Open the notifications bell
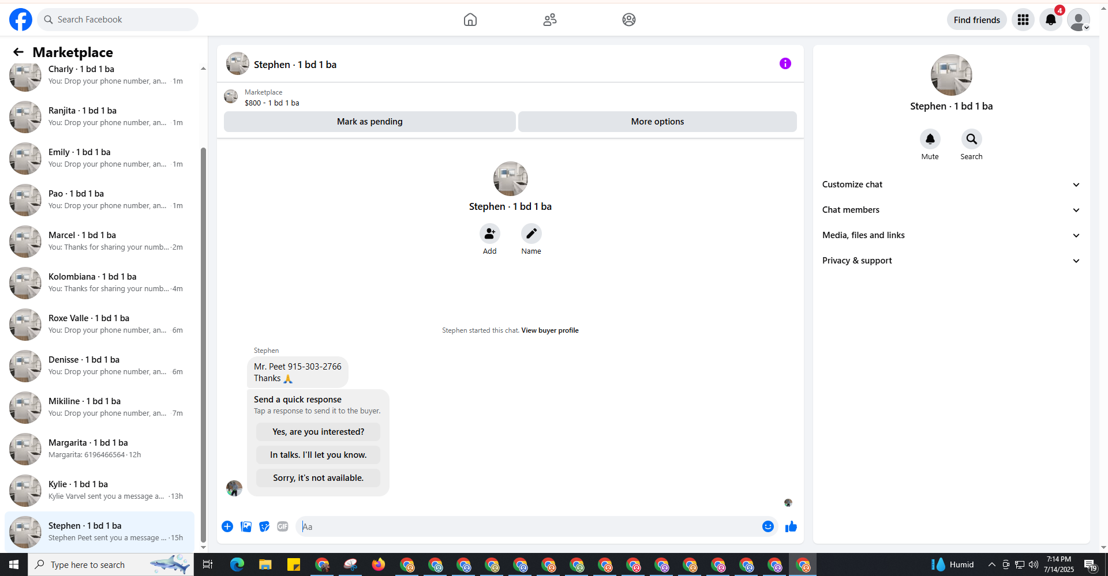This screenshot has width=1108, height=576. click(1051, 20)
